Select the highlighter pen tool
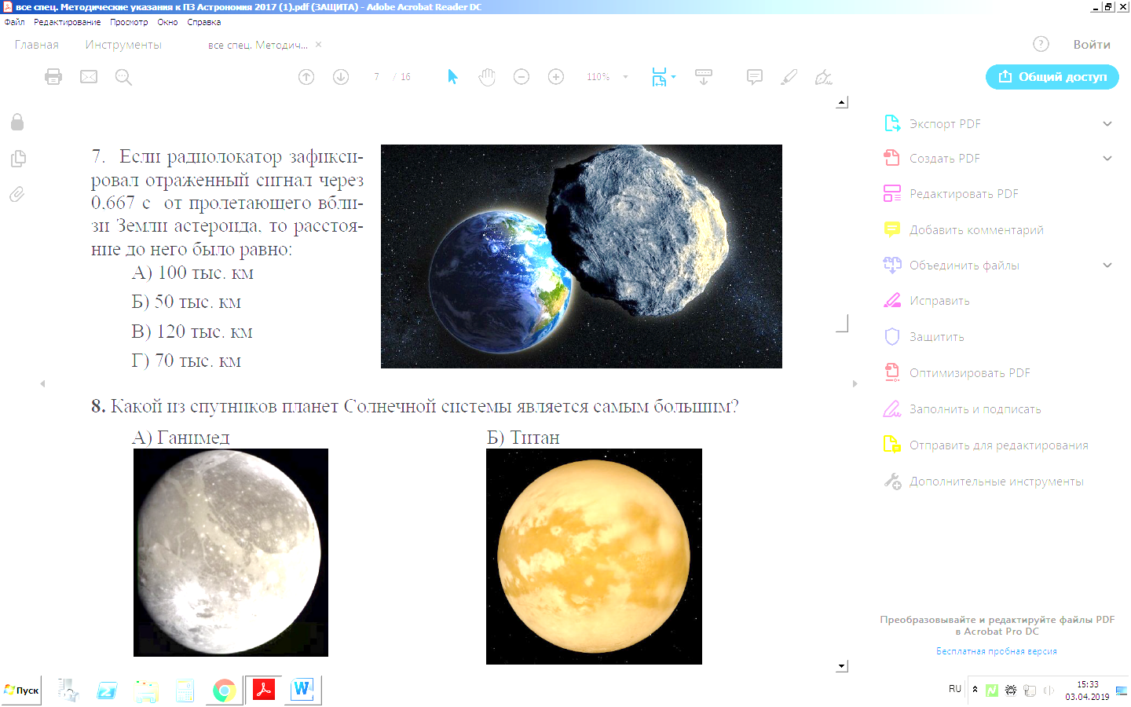This screenshot has height=707, width=1131. 789,77
